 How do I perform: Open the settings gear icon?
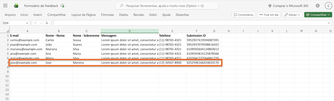318,6
